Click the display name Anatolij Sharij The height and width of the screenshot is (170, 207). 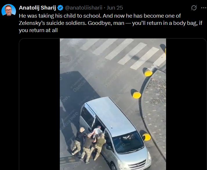(x=37, y=8)
